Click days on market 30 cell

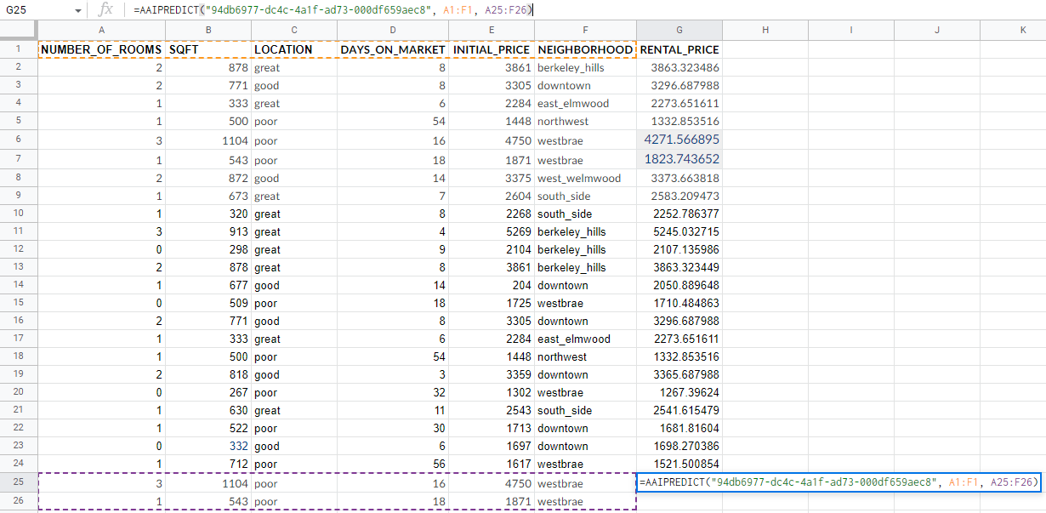click(x=393, y=428)
